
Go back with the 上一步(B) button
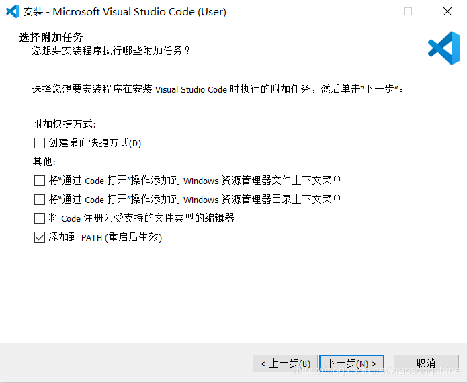point(285,364)
